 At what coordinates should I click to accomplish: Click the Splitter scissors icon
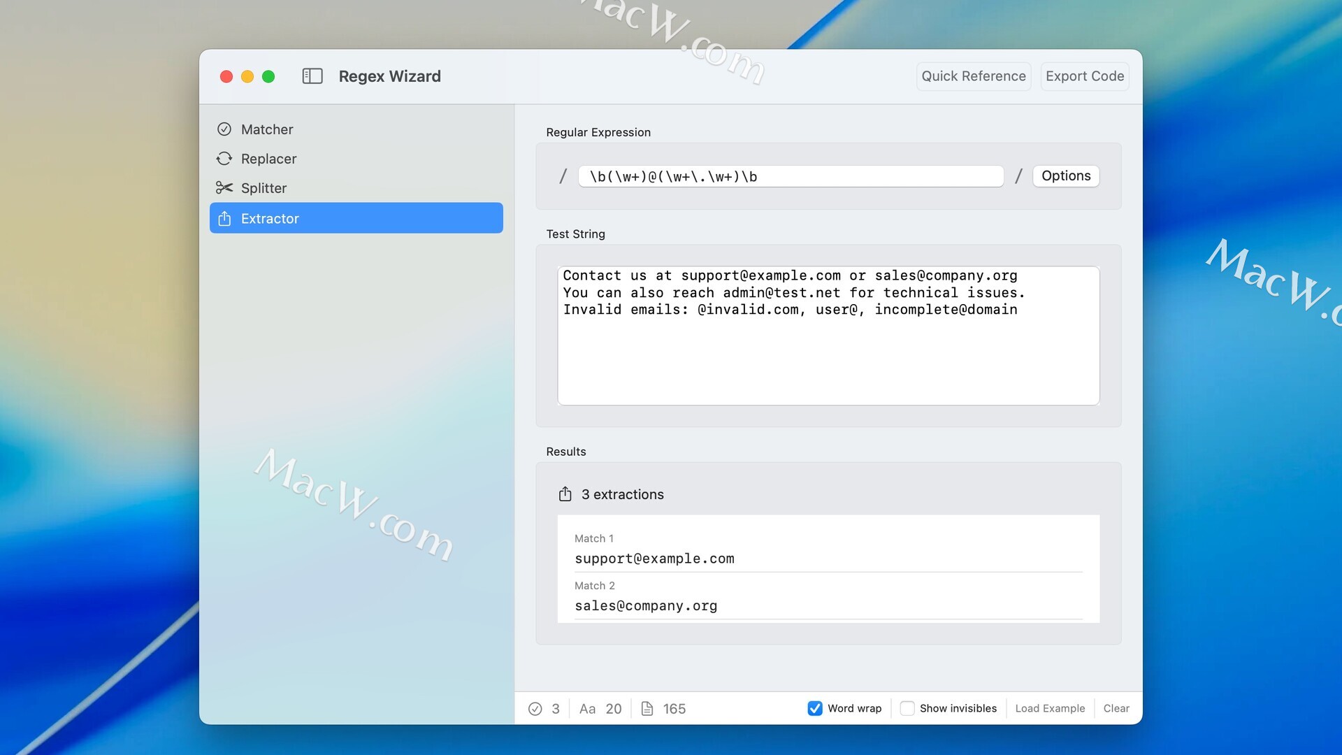coord(224,188)
